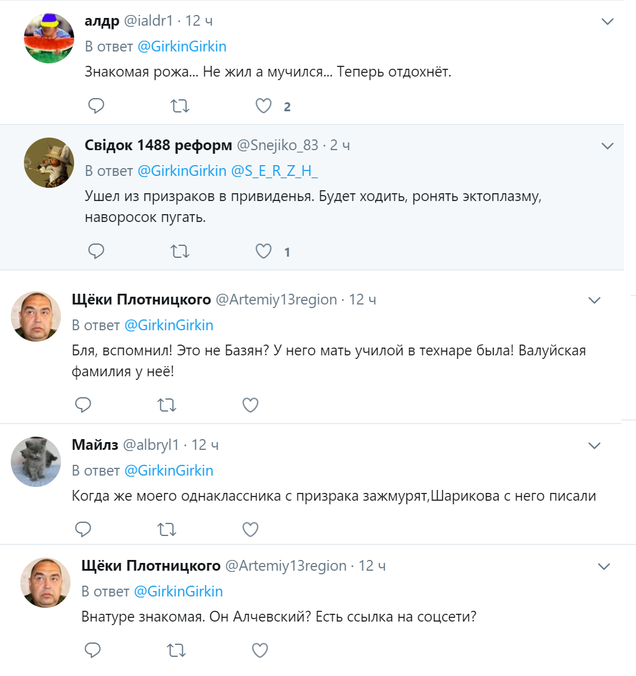Retweet алдр's tweet
This screenshot has width=636, height=676.
[180, 106]
